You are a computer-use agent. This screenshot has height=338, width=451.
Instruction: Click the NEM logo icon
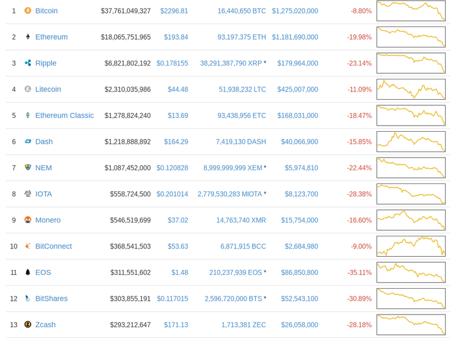[x=28, y=168]
